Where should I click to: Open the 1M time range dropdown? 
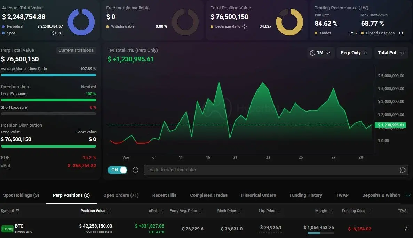pos(320,53)
